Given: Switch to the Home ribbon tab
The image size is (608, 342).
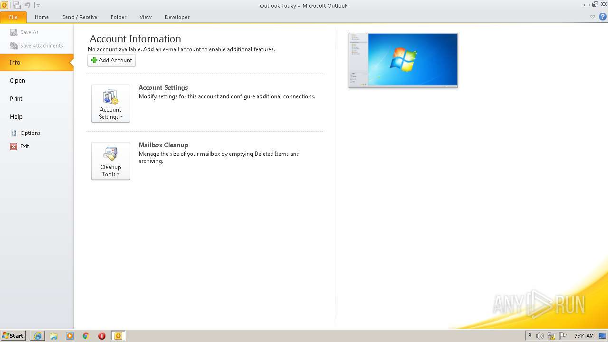Looking at the screenshot, I should click(42, 17).
